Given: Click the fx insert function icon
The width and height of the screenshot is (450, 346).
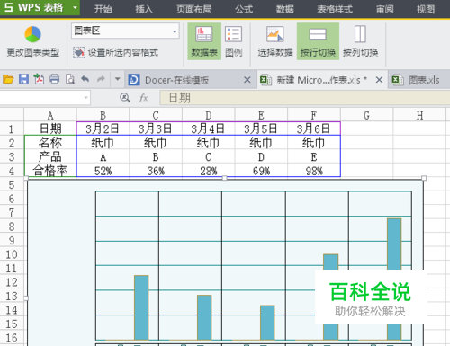Looking at the screenshot, I should [143, 98].
